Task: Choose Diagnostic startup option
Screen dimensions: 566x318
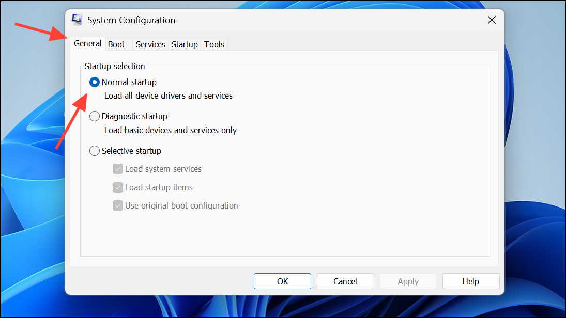Action: 94,116
